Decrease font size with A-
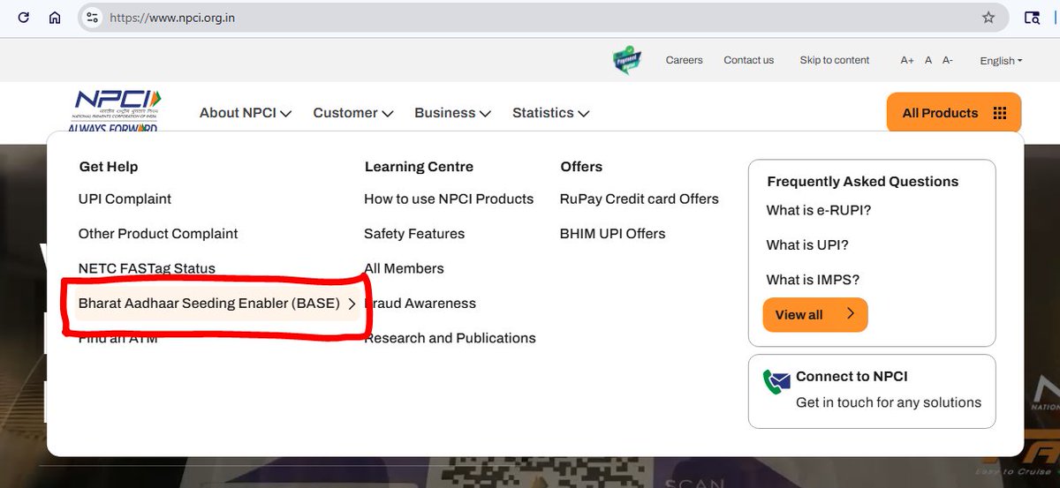This screenshot has width=1060, height=488. click(x=948, y=61)
